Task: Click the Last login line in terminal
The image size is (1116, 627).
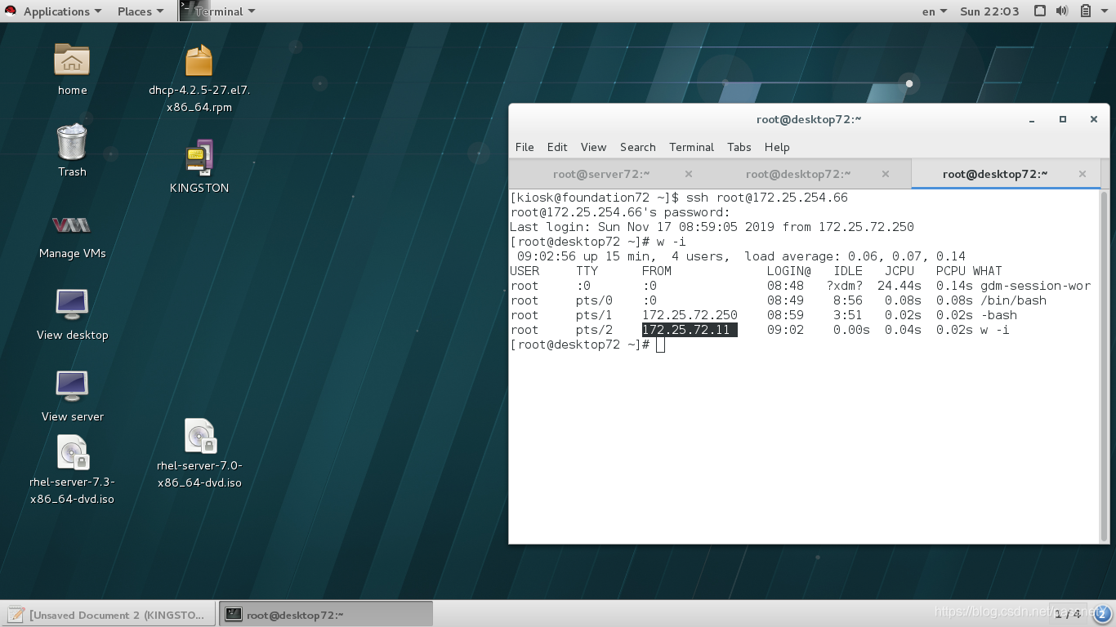Action: pyautogui.click(x=712, y=227)
